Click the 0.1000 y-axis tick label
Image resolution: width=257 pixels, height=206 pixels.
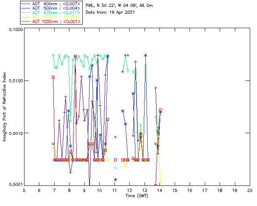tap(16, 29)
